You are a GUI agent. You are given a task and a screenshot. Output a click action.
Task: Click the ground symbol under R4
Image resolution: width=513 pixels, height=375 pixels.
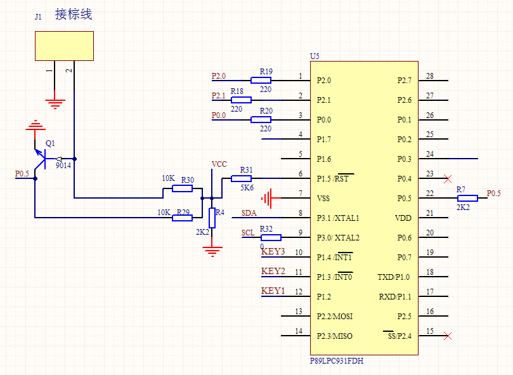[x=212, y=251]
